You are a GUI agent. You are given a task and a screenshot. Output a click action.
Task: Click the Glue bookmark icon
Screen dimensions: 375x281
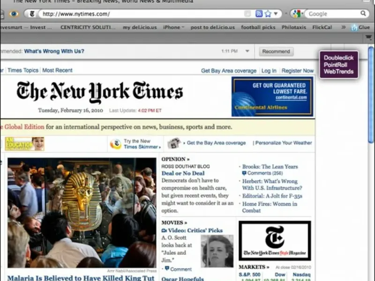tap(354, 28)
